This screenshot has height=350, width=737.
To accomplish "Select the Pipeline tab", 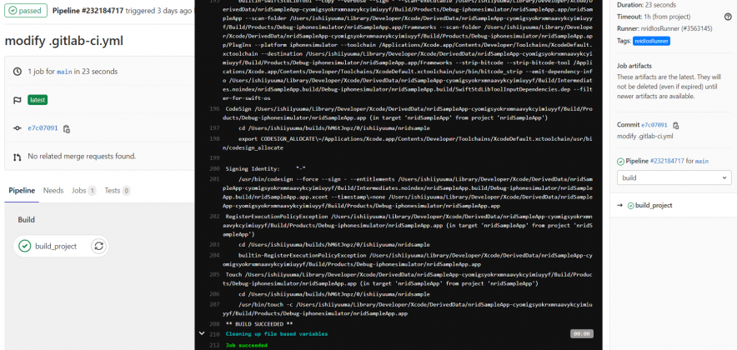I will 22,191.
